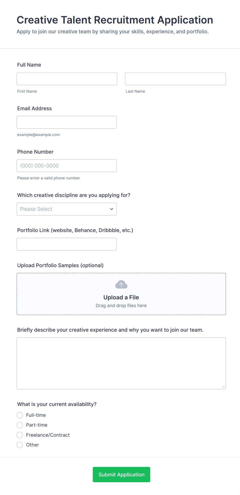Image resolution: width=240 pixels, height=495 pixels.
Task: Click the Last Name input field
Action: click(x=175, y=79)
